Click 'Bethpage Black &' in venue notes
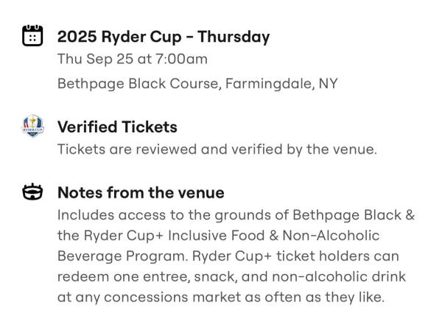This screenshot has height=316, width=442. [354, 215]
